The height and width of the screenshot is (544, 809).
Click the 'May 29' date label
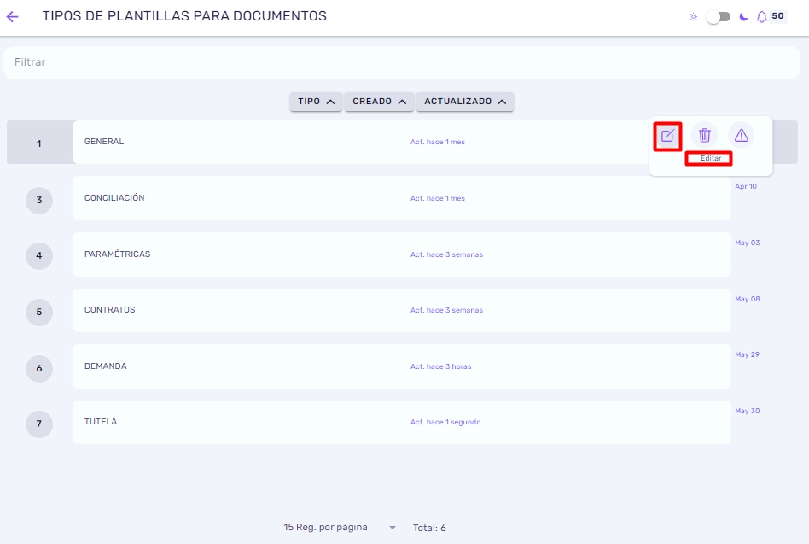coord(747,354)
